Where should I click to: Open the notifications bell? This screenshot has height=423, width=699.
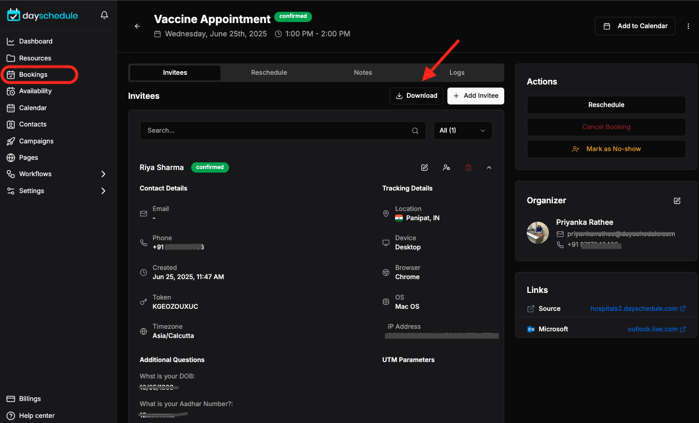[105, 15]
